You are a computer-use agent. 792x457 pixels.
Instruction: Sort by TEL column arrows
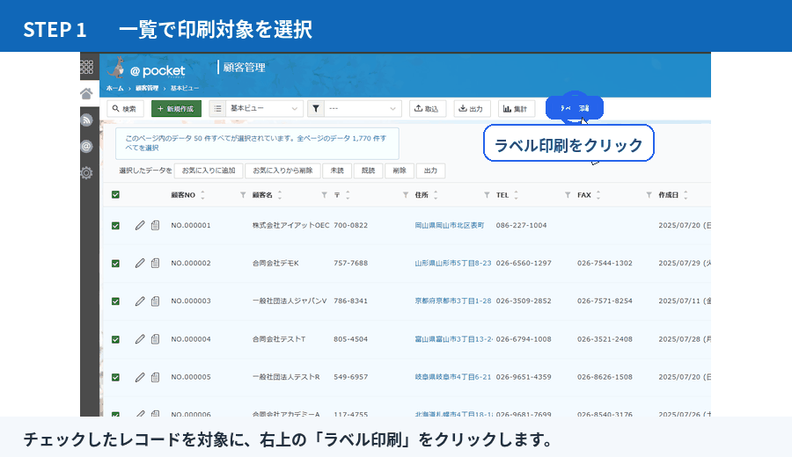516,195
